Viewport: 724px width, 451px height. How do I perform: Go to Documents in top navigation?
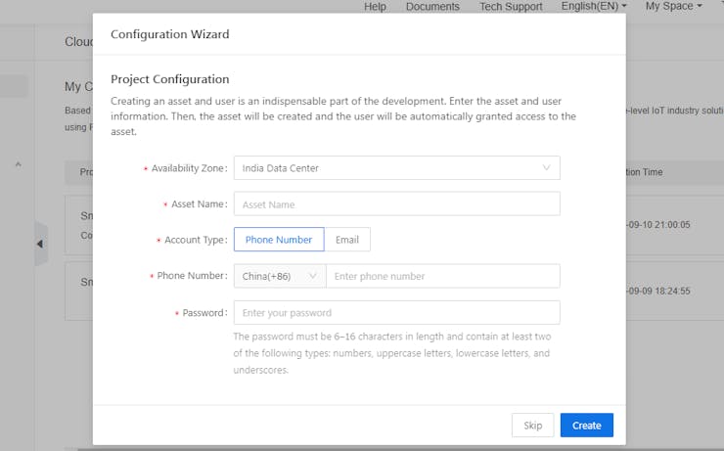tap(432, 7)
